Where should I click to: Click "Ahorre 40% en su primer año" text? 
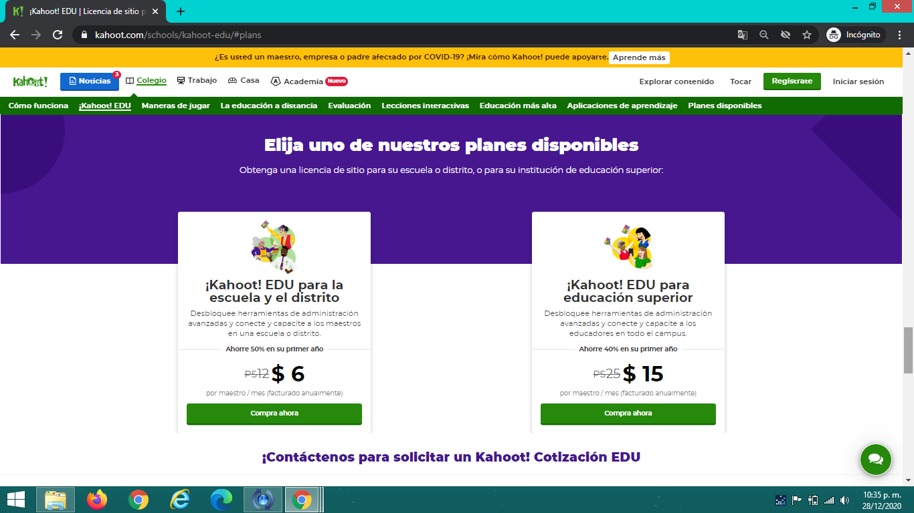click(x=628, y=349)
